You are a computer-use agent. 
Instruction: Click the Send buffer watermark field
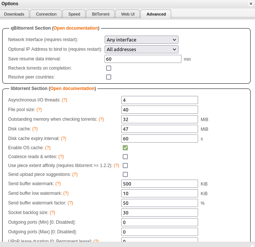pos(160,184)
